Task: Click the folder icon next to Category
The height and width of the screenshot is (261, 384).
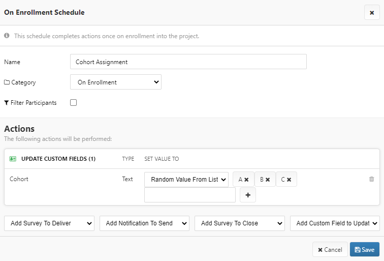Action: coord(7,82)
